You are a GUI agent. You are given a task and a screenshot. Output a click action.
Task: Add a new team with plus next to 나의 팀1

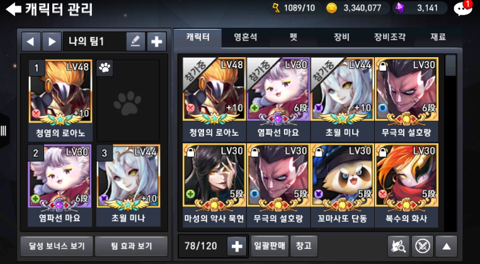coord(157,41)
